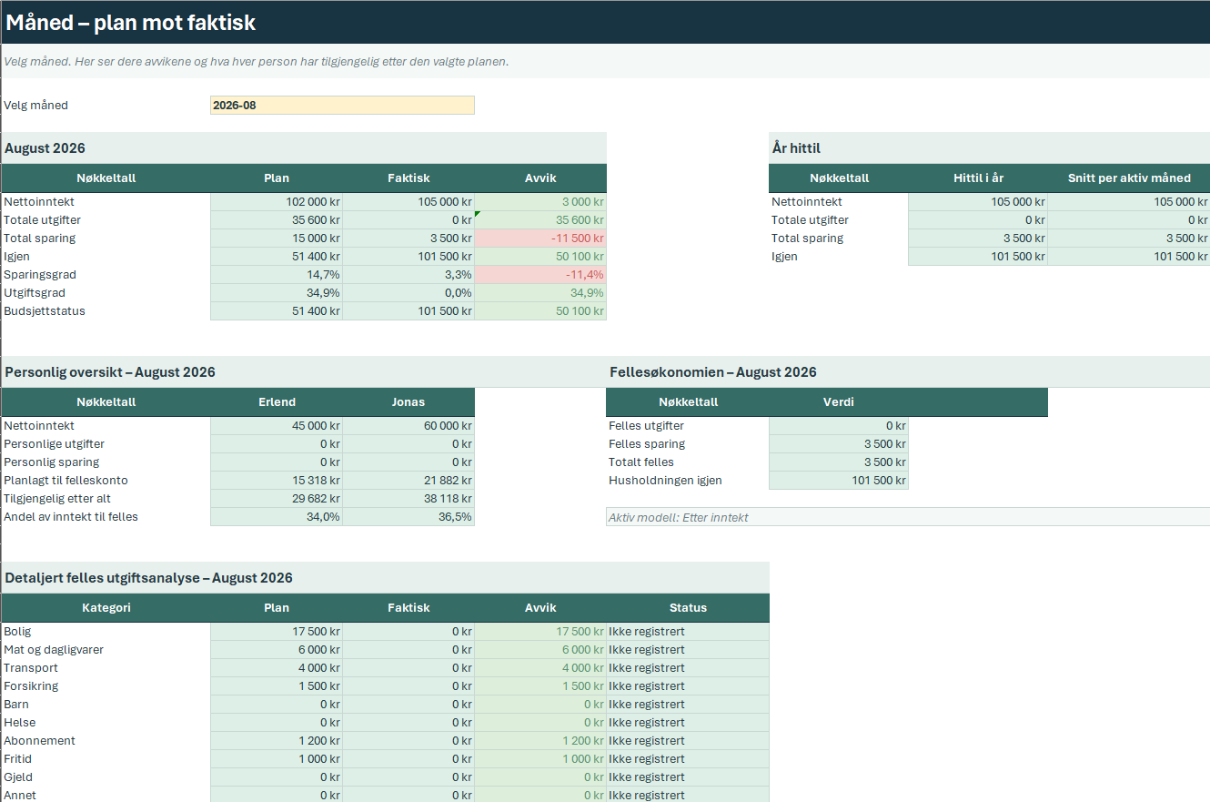This screenshot has width=1210, height=802.
Task: Select the Mat og dagligvarer category cell
Action: tap(106, 650)
